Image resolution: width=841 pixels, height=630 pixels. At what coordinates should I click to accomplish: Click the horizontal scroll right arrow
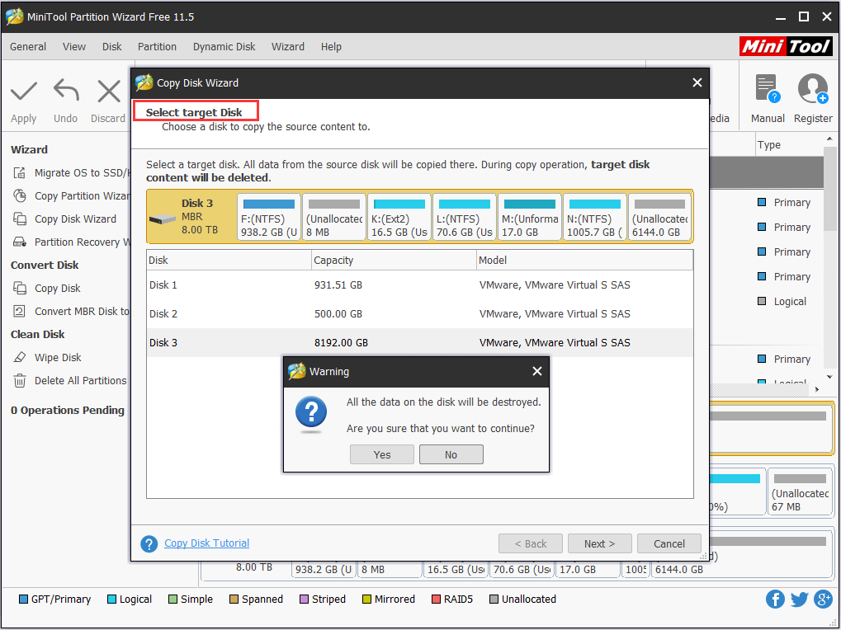(x=817, y=389)
